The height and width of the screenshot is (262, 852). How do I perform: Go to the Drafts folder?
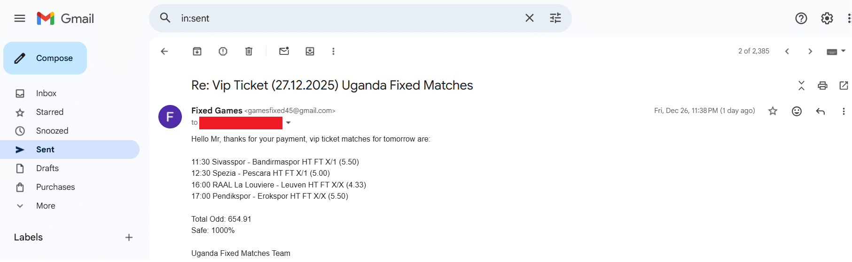(47, 168)
